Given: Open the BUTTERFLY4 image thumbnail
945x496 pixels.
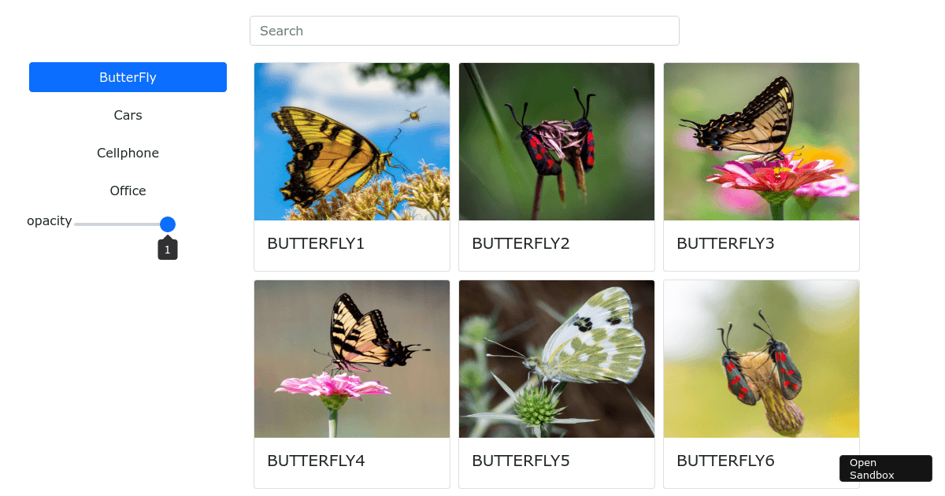Looking at the screenshot, I should 352,359.
